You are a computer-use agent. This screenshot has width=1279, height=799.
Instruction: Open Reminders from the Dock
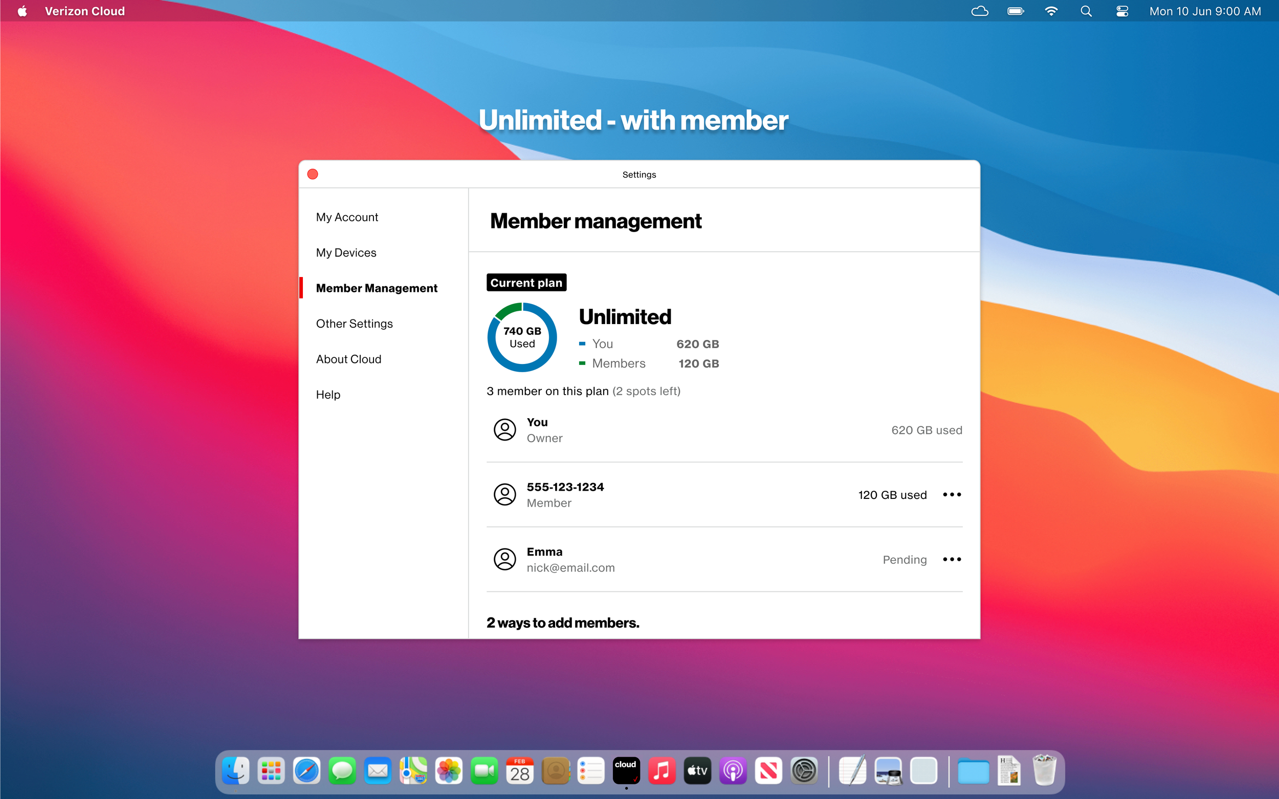coord(590,771)
